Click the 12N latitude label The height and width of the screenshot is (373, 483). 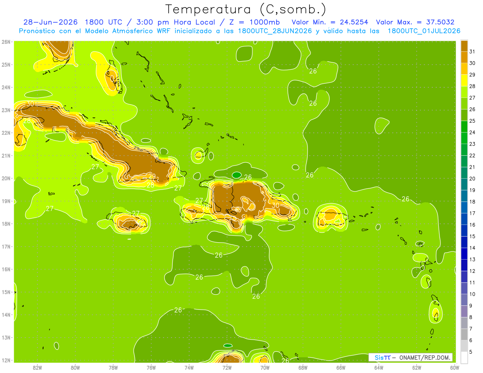point(6,360)
